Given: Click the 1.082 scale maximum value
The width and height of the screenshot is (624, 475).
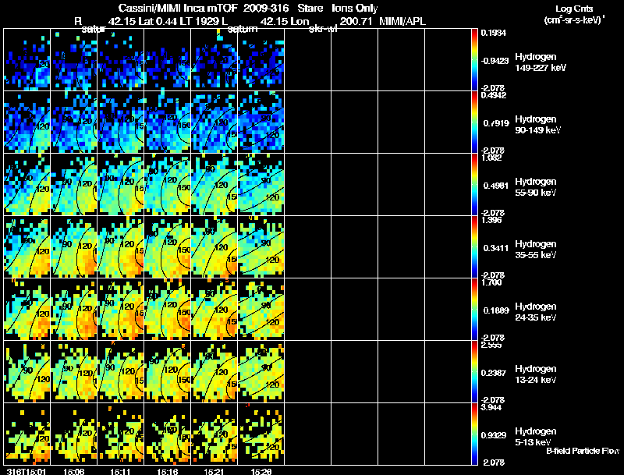Looking at the screenshot, I should point(491,158).
